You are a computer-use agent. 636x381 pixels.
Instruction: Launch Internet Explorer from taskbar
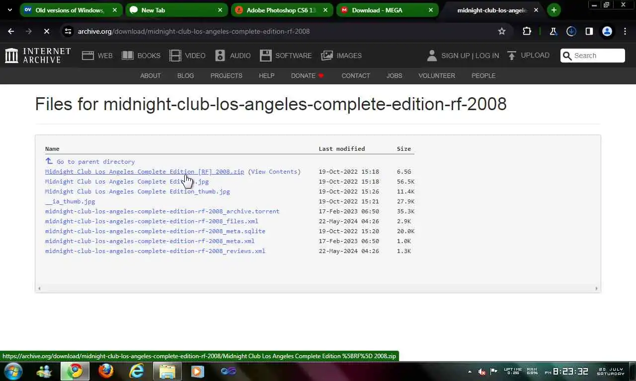[137, 371]
